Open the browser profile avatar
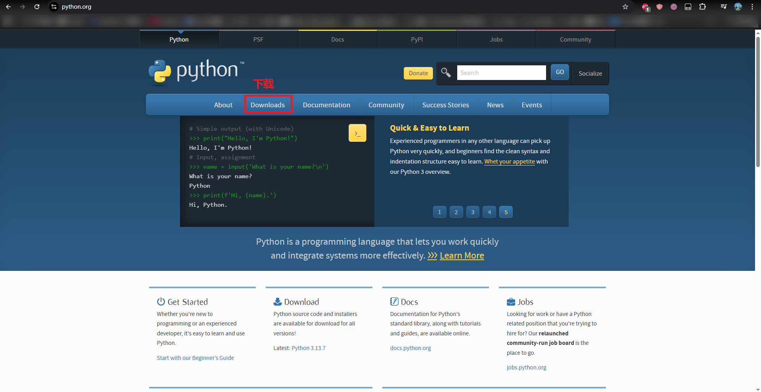This screenshot has width=761, height=392. point(738,7)
